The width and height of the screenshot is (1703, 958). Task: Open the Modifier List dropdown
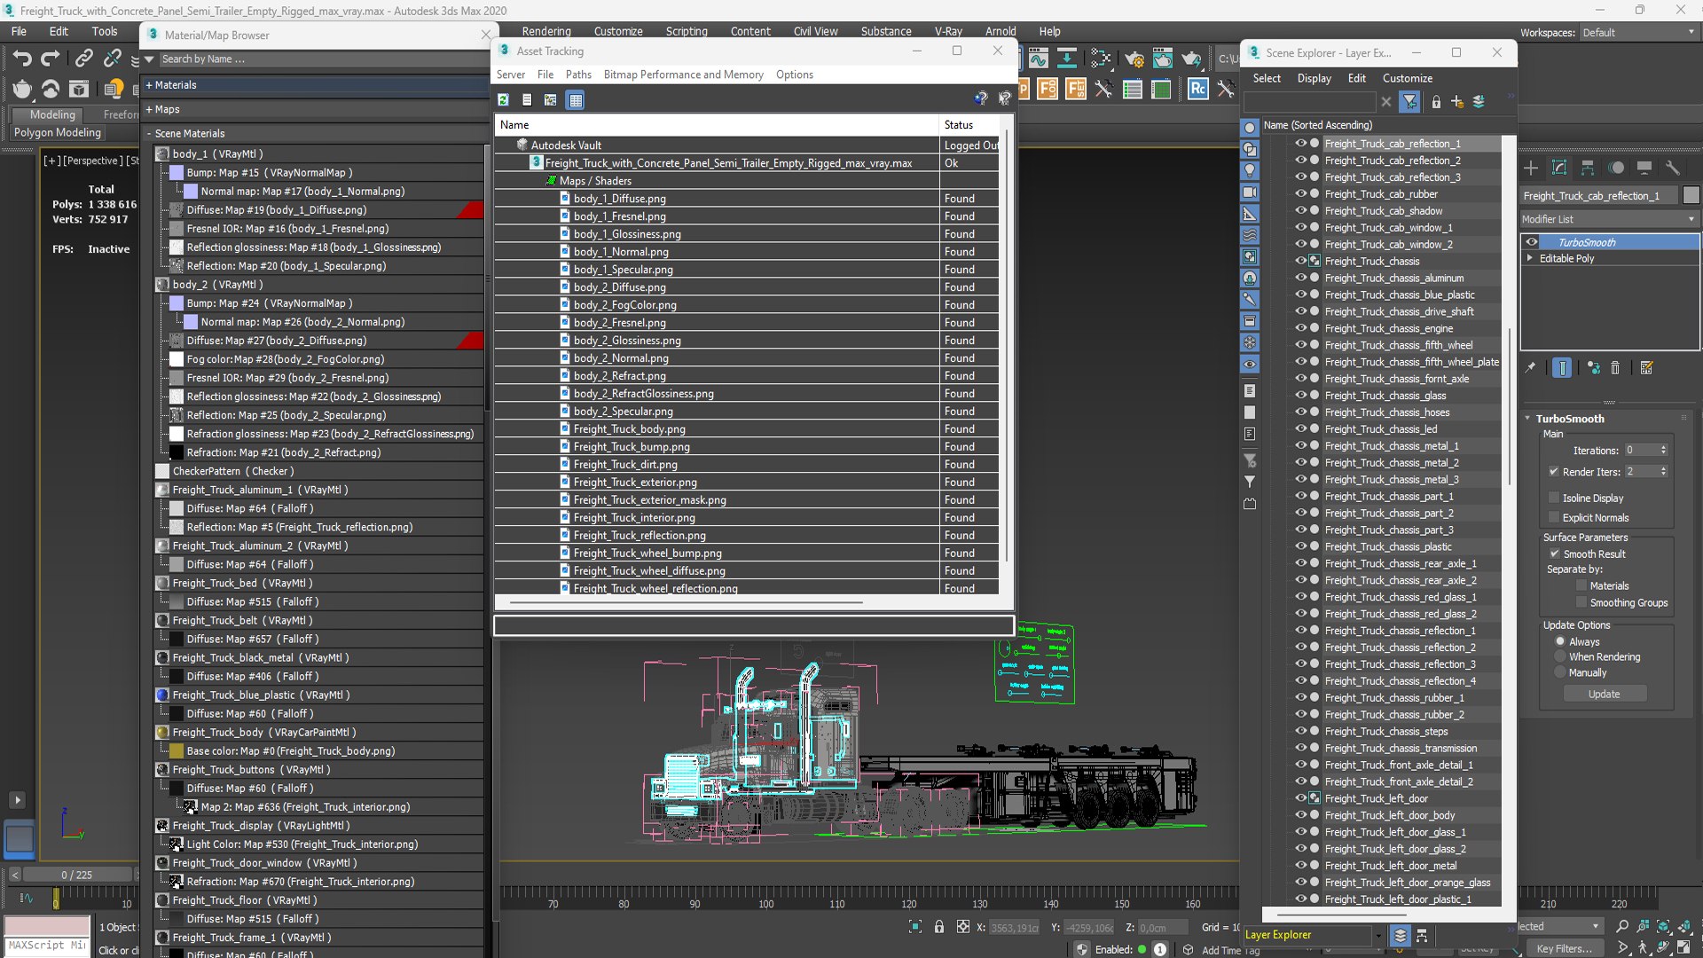click(x=1609, y=219)
